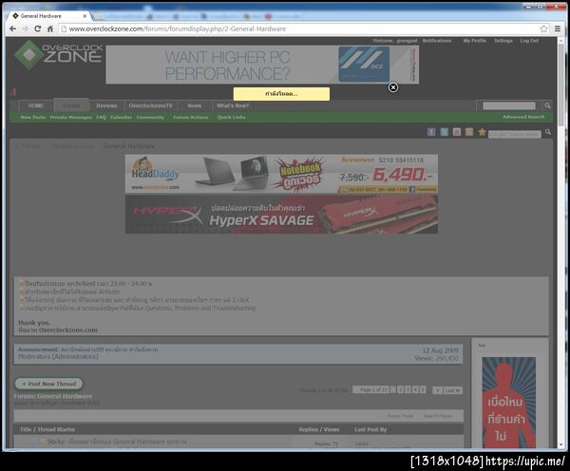Image resolution: width=570 pixels, height=471 pixels.
Task: Close the loading overlay with X icon
Action: 393,87
